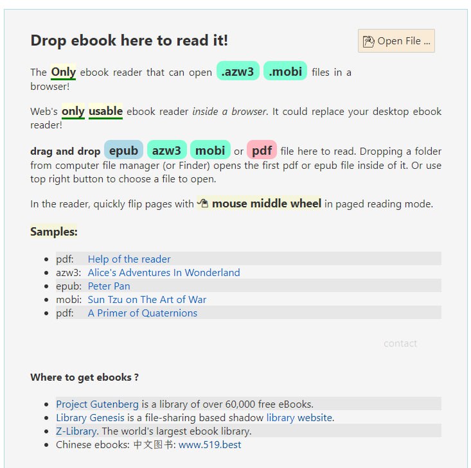471x468 pixels.
Task: Click the Drop ebook here heading
Action: [x=129, y=40]
